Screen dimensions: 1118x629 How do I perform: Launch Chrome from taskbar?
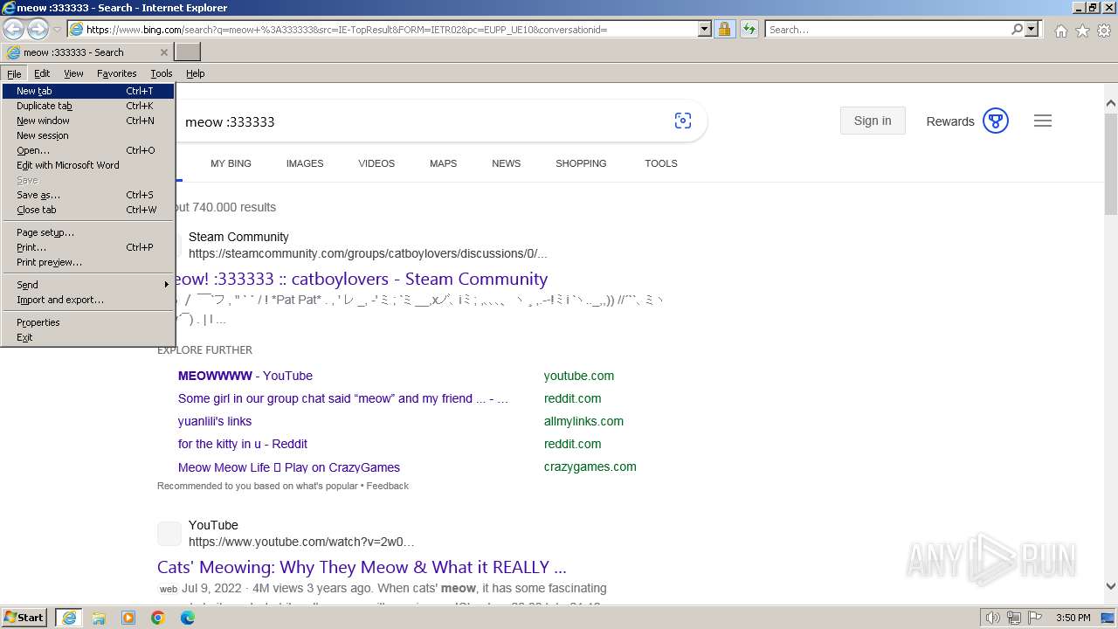pyautogui.click(x=158, y=618)
